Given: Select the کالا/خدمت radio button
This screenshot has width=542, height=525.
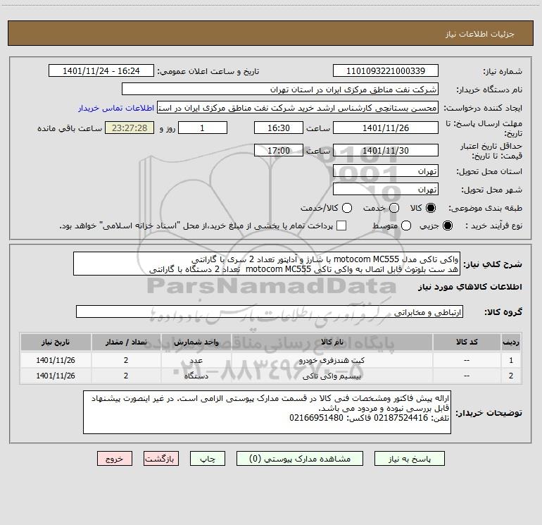Looking at the screenshot, I should point(347,208).
